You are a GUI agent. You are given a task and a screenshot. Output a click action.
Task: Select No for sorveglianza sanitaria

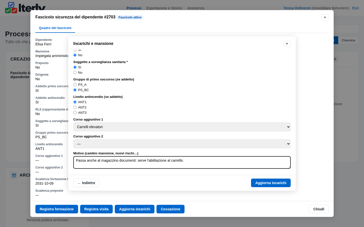tap(75, 73)
